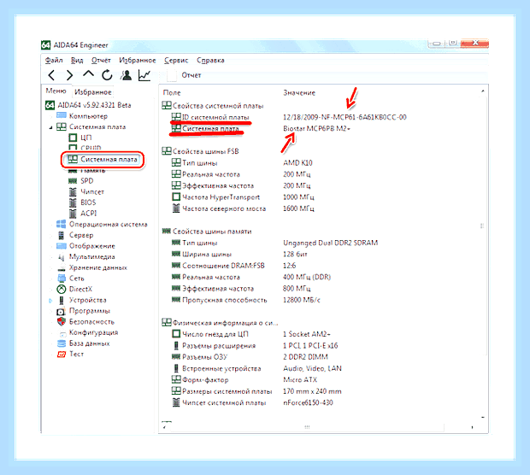Click the Поле column header

click(x=172, y=92)
